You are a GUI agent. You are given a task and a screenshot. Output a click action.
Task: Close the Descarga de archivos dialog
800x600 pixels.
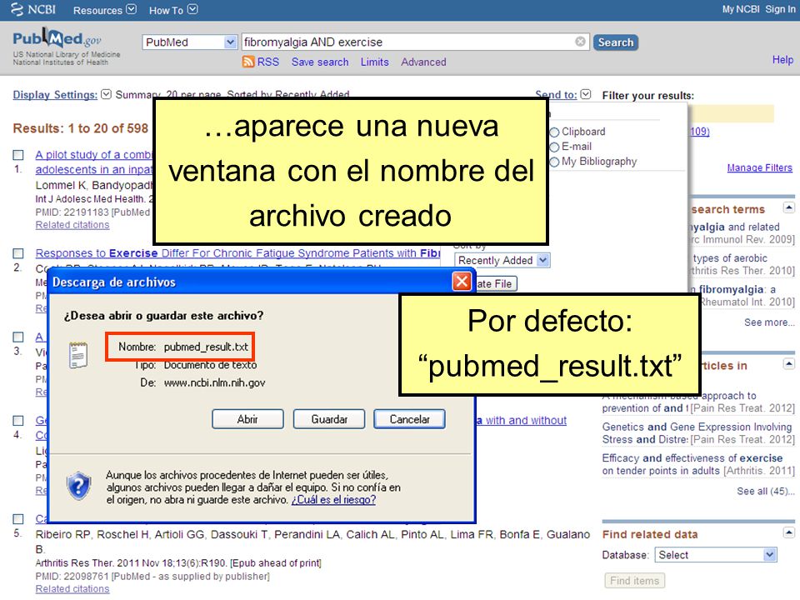tap(462, 281)
